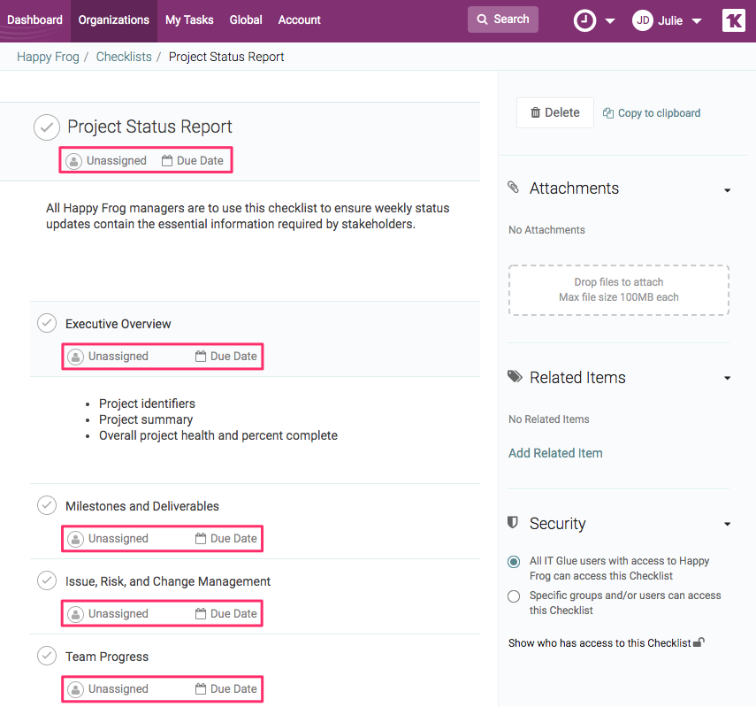
Task: Click the Attachments paperclip icon
Action: [x=514, y=188]
